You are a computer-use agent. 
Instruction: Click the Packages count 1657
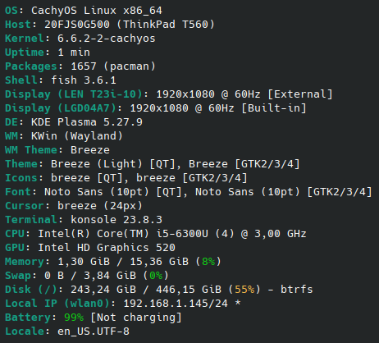point(84,66)
